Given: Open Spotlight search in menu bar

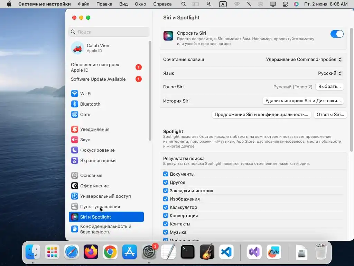Looking at the screenshot, I should click(184, 4).
